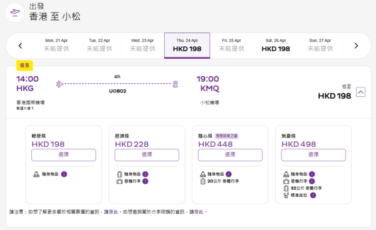
Task: Click the 標準座位 text in 無憂飛 card
Action: 299,196
